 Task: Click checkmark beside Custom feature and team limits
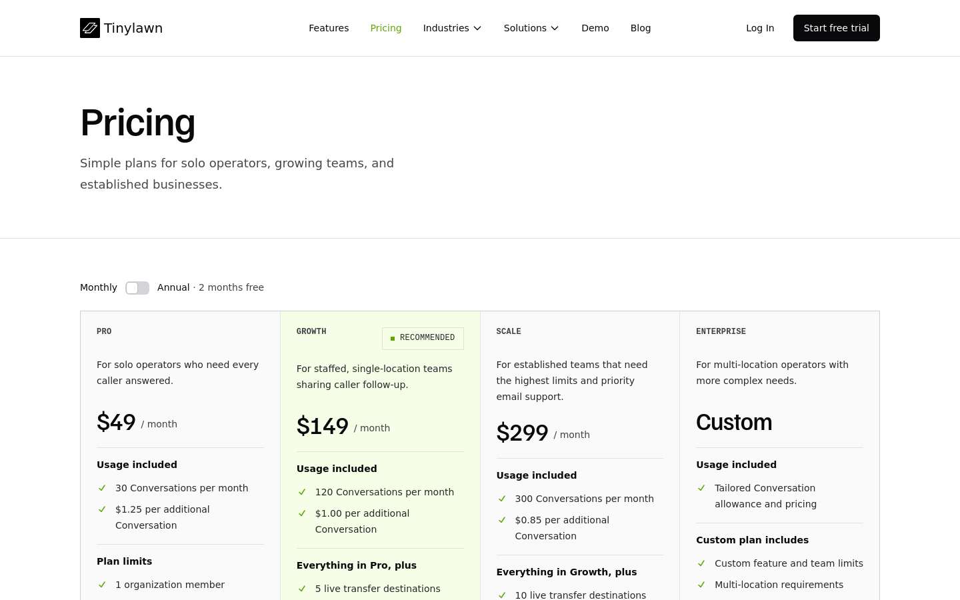click(701, 563)
